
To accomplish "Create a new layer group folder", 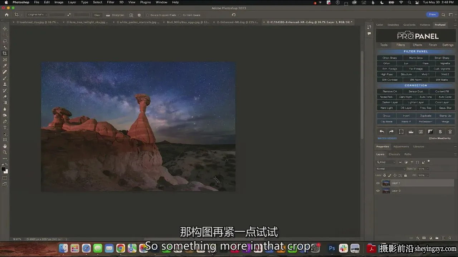I will 437,238.
